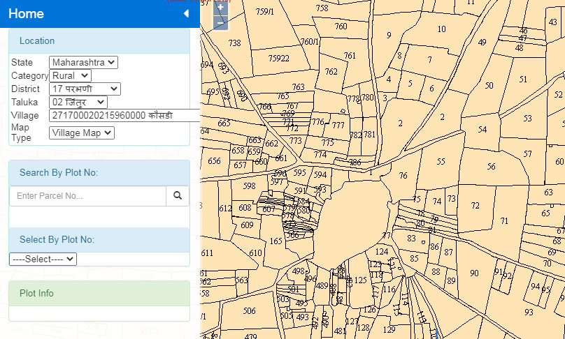Image resolution: width=565 pixels, height=339 pixels.
Task: Open the Village selection dropdown
Action: point(124,115)
